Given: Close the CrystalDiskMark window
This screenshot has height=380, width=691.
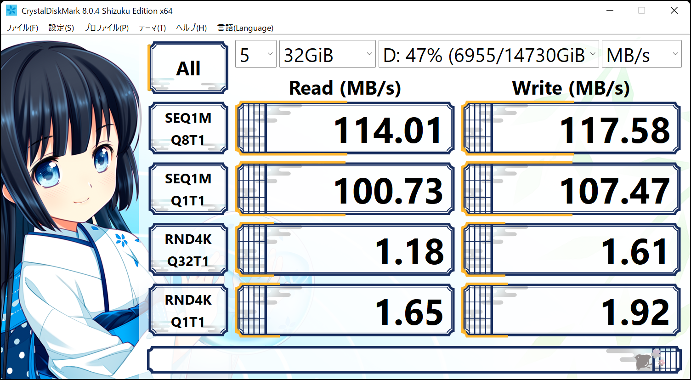Looking at the screenshot, I should pos(674,11).
